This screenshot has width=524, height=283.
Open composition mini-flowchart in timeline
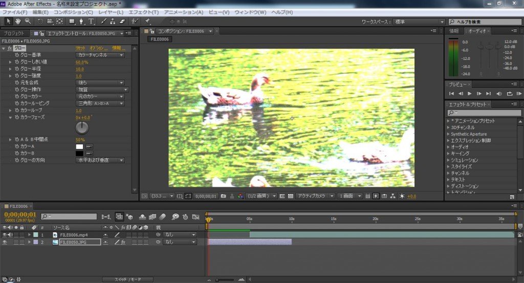click(x=106, y=217)
